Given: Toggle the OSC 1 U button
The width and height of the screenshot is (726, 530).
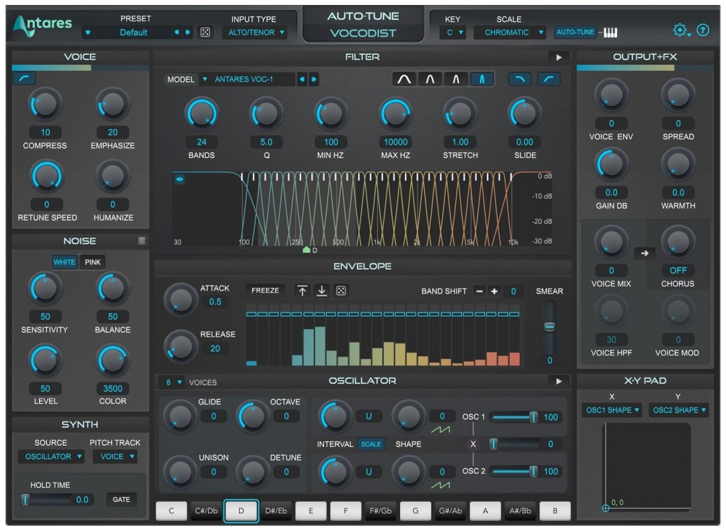Looking at the screenshot, I should click(x=369, y=416).
